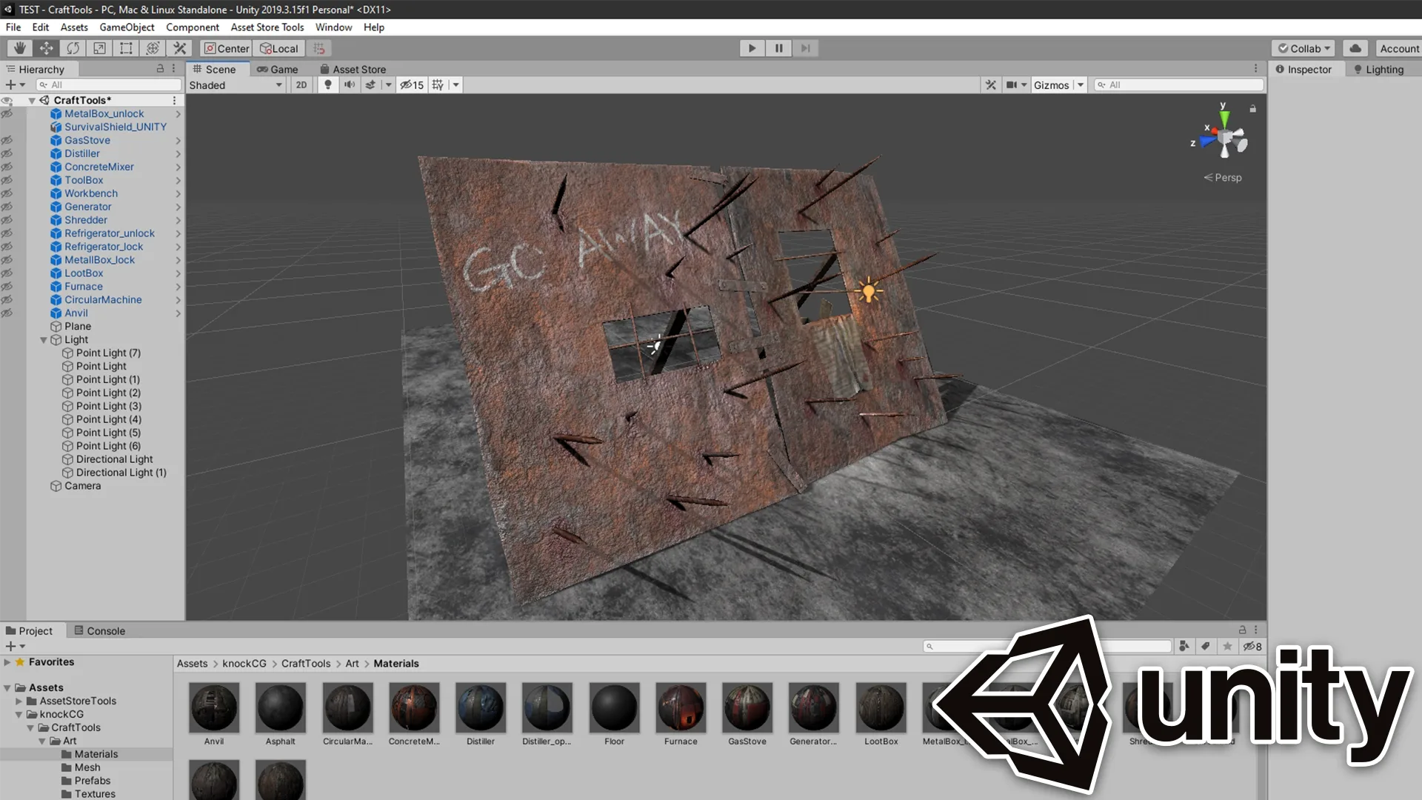The height and width of the screenshot is (800, 1422).
Task: Select the Textures folder
Action: click(95, 794)
